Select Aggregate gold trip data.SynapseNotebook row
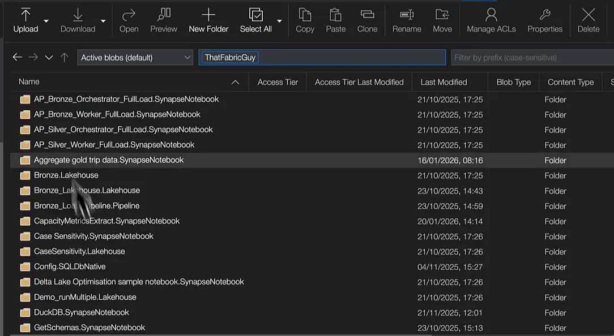This screenshot has height=336, width=614. click(312, 160)
